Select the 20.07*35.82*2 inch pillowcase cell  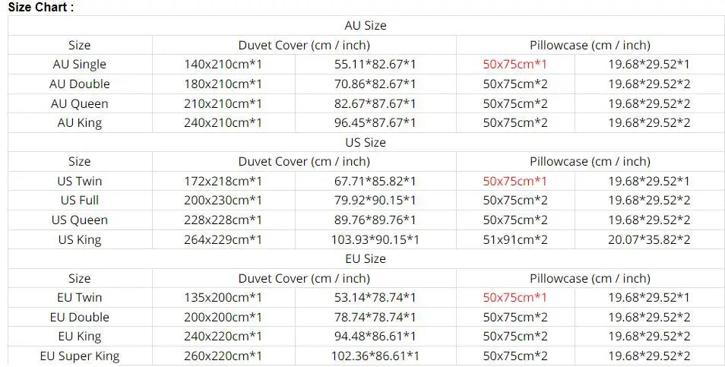[x=649, y=240]
